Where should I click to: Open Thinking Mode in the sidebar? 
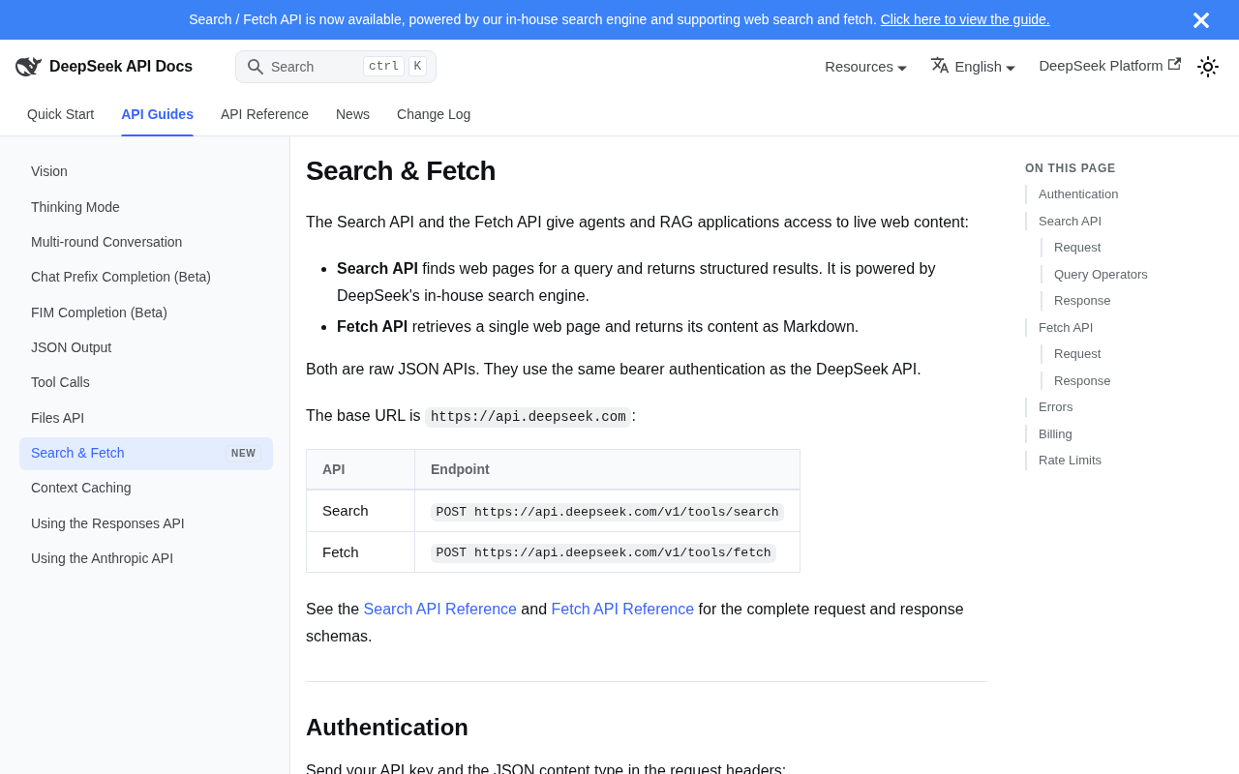tap(146, 207)
